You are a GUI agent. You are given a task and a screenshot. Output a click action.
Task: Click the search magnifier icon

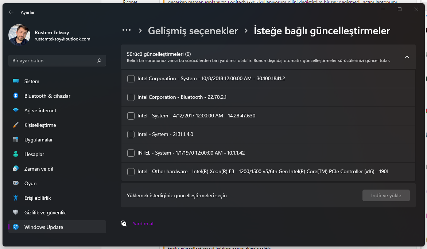99,61
